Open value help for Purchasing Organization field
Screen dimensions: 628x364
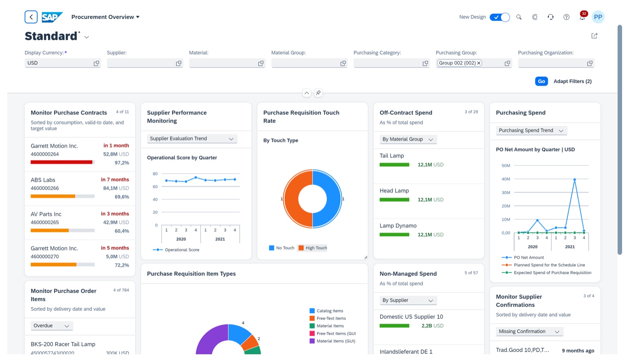[589, 63]
